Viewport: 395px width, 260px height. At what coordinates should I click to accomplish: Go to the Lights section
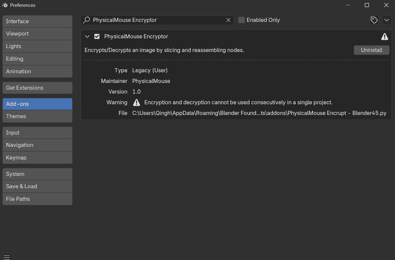point(37,46)
